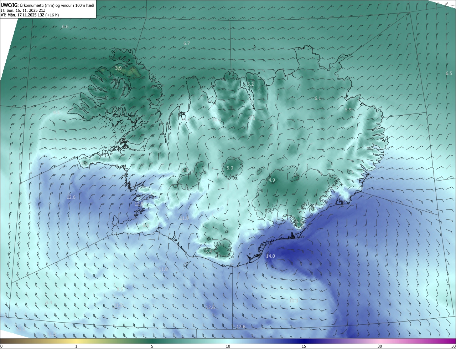The width and height of the screenshot is (456, 349).
Task: Click the precipitation color scale bar
Action: coord(228,341)
